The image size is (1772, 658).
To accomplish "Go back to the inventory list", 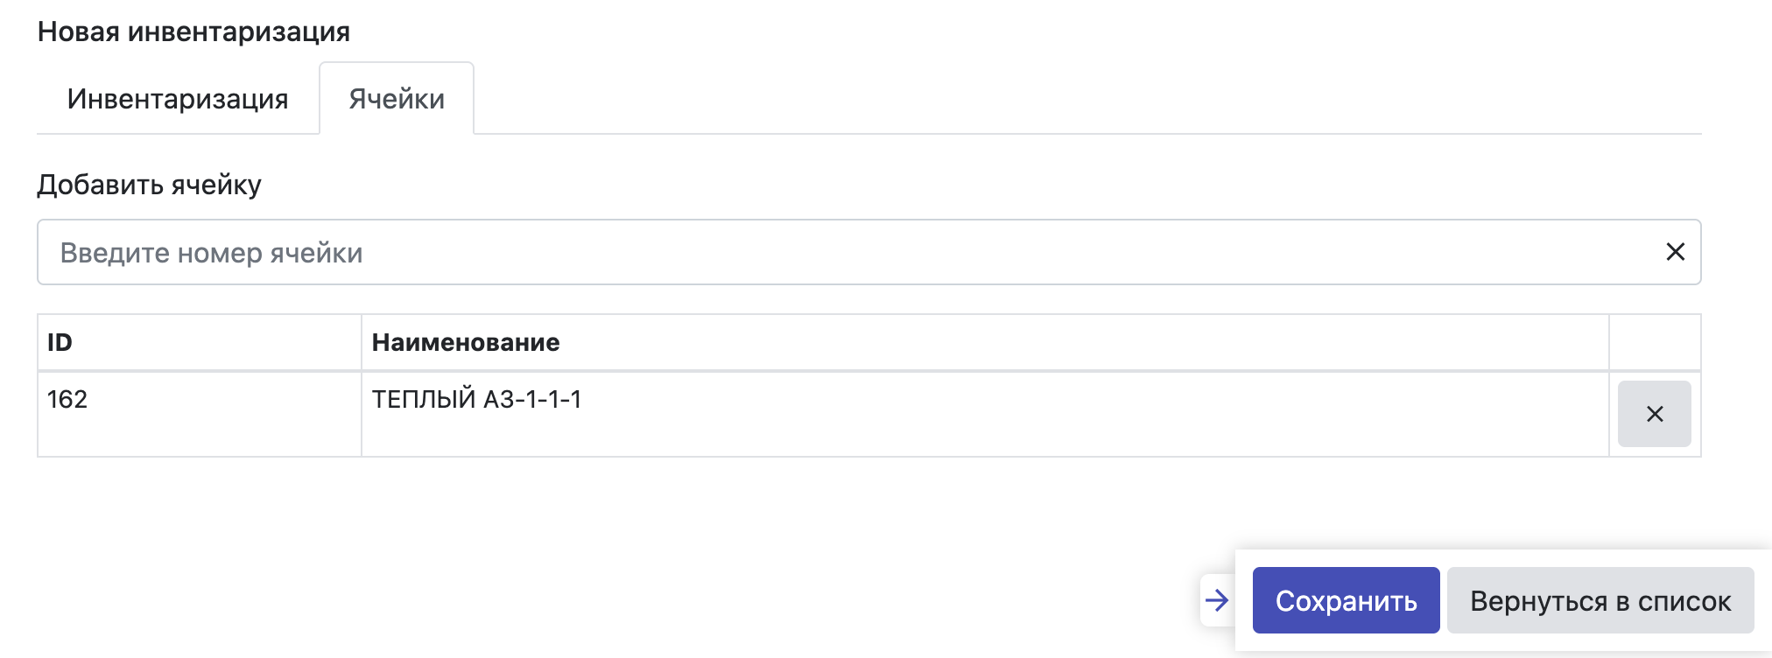I will click(1600, 600).
